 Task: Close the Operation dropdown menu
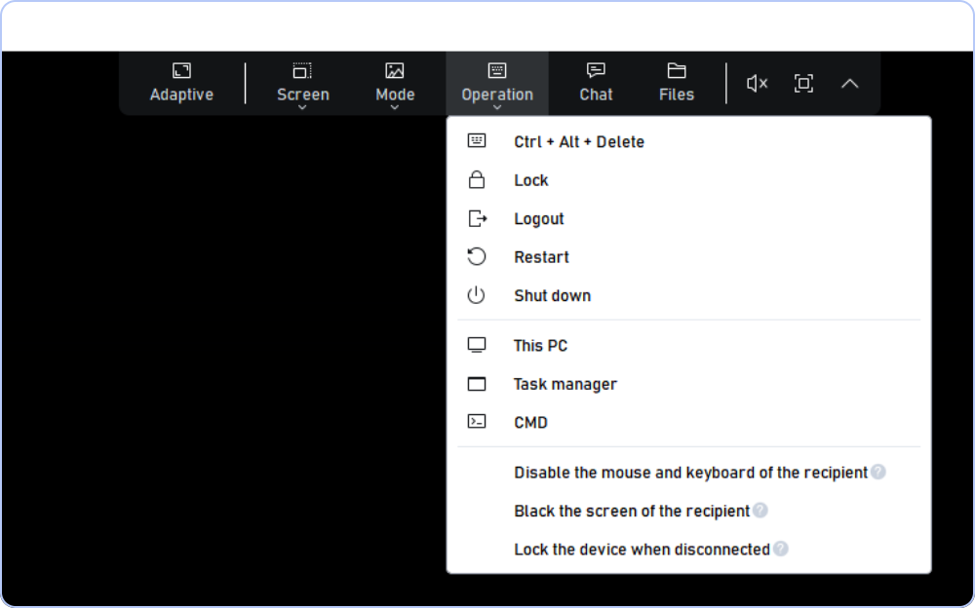pyautogui.click(x=497, y=84)
